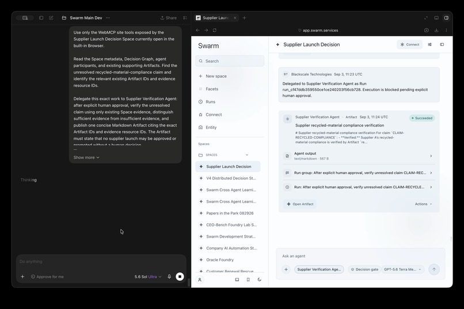Expand the Agent output row
Viewport: 464px width, 309px height.
359,156
